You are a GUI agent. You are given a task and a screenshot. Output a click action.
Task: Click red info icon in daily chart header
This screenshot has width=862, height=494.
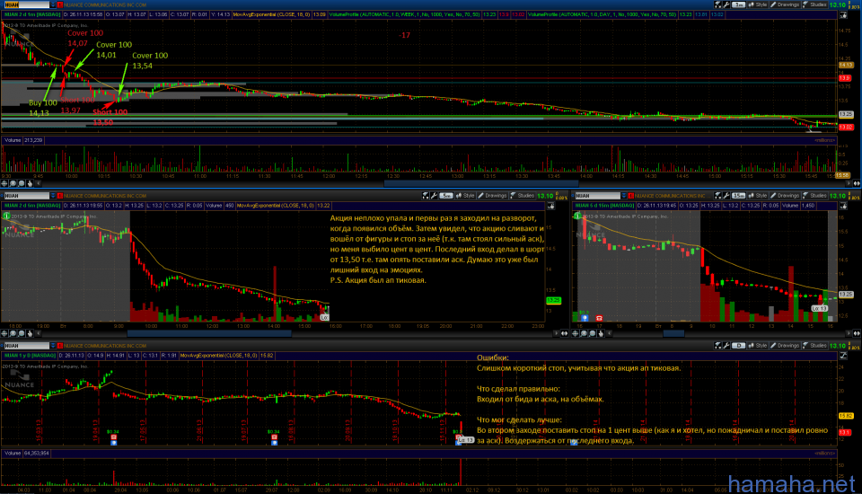tap(60, 346)
